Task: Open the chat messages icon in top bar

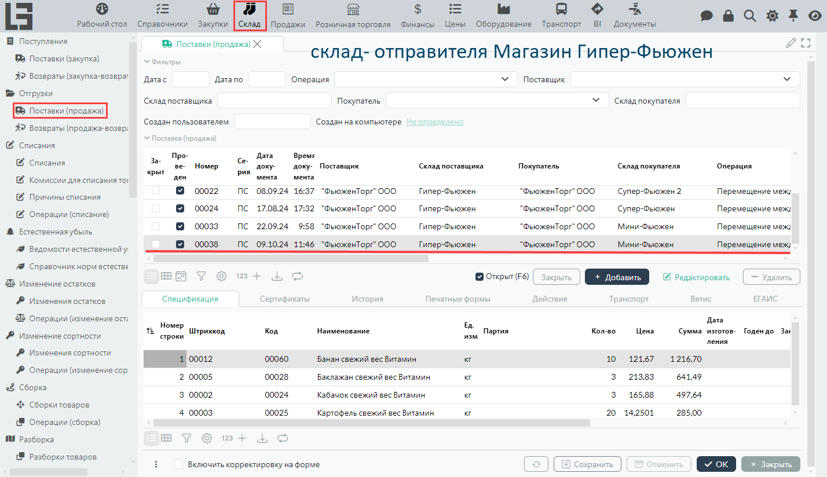Action: [707, 16]
